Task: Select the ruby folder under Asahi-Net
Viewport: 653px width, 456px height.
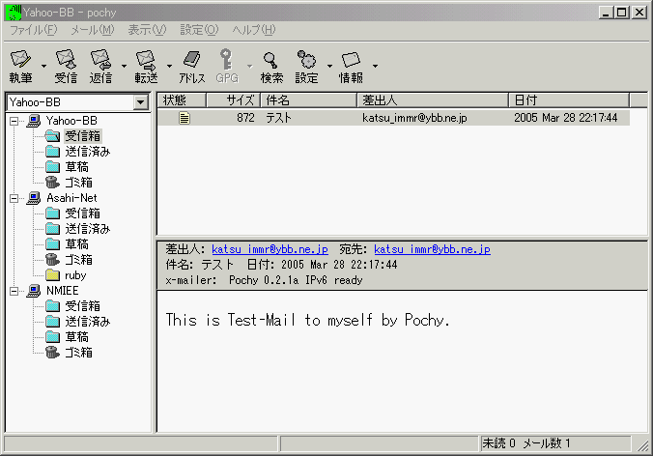Action: (x=75, y=275)
